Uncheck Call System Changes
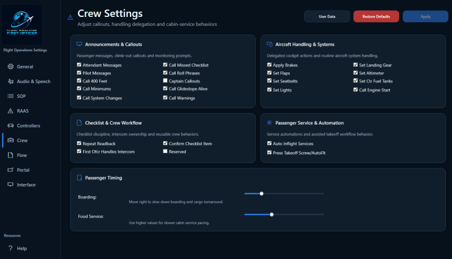Image resolution: width=452 pixels, height=259 pixels. (x=79, y=98)
